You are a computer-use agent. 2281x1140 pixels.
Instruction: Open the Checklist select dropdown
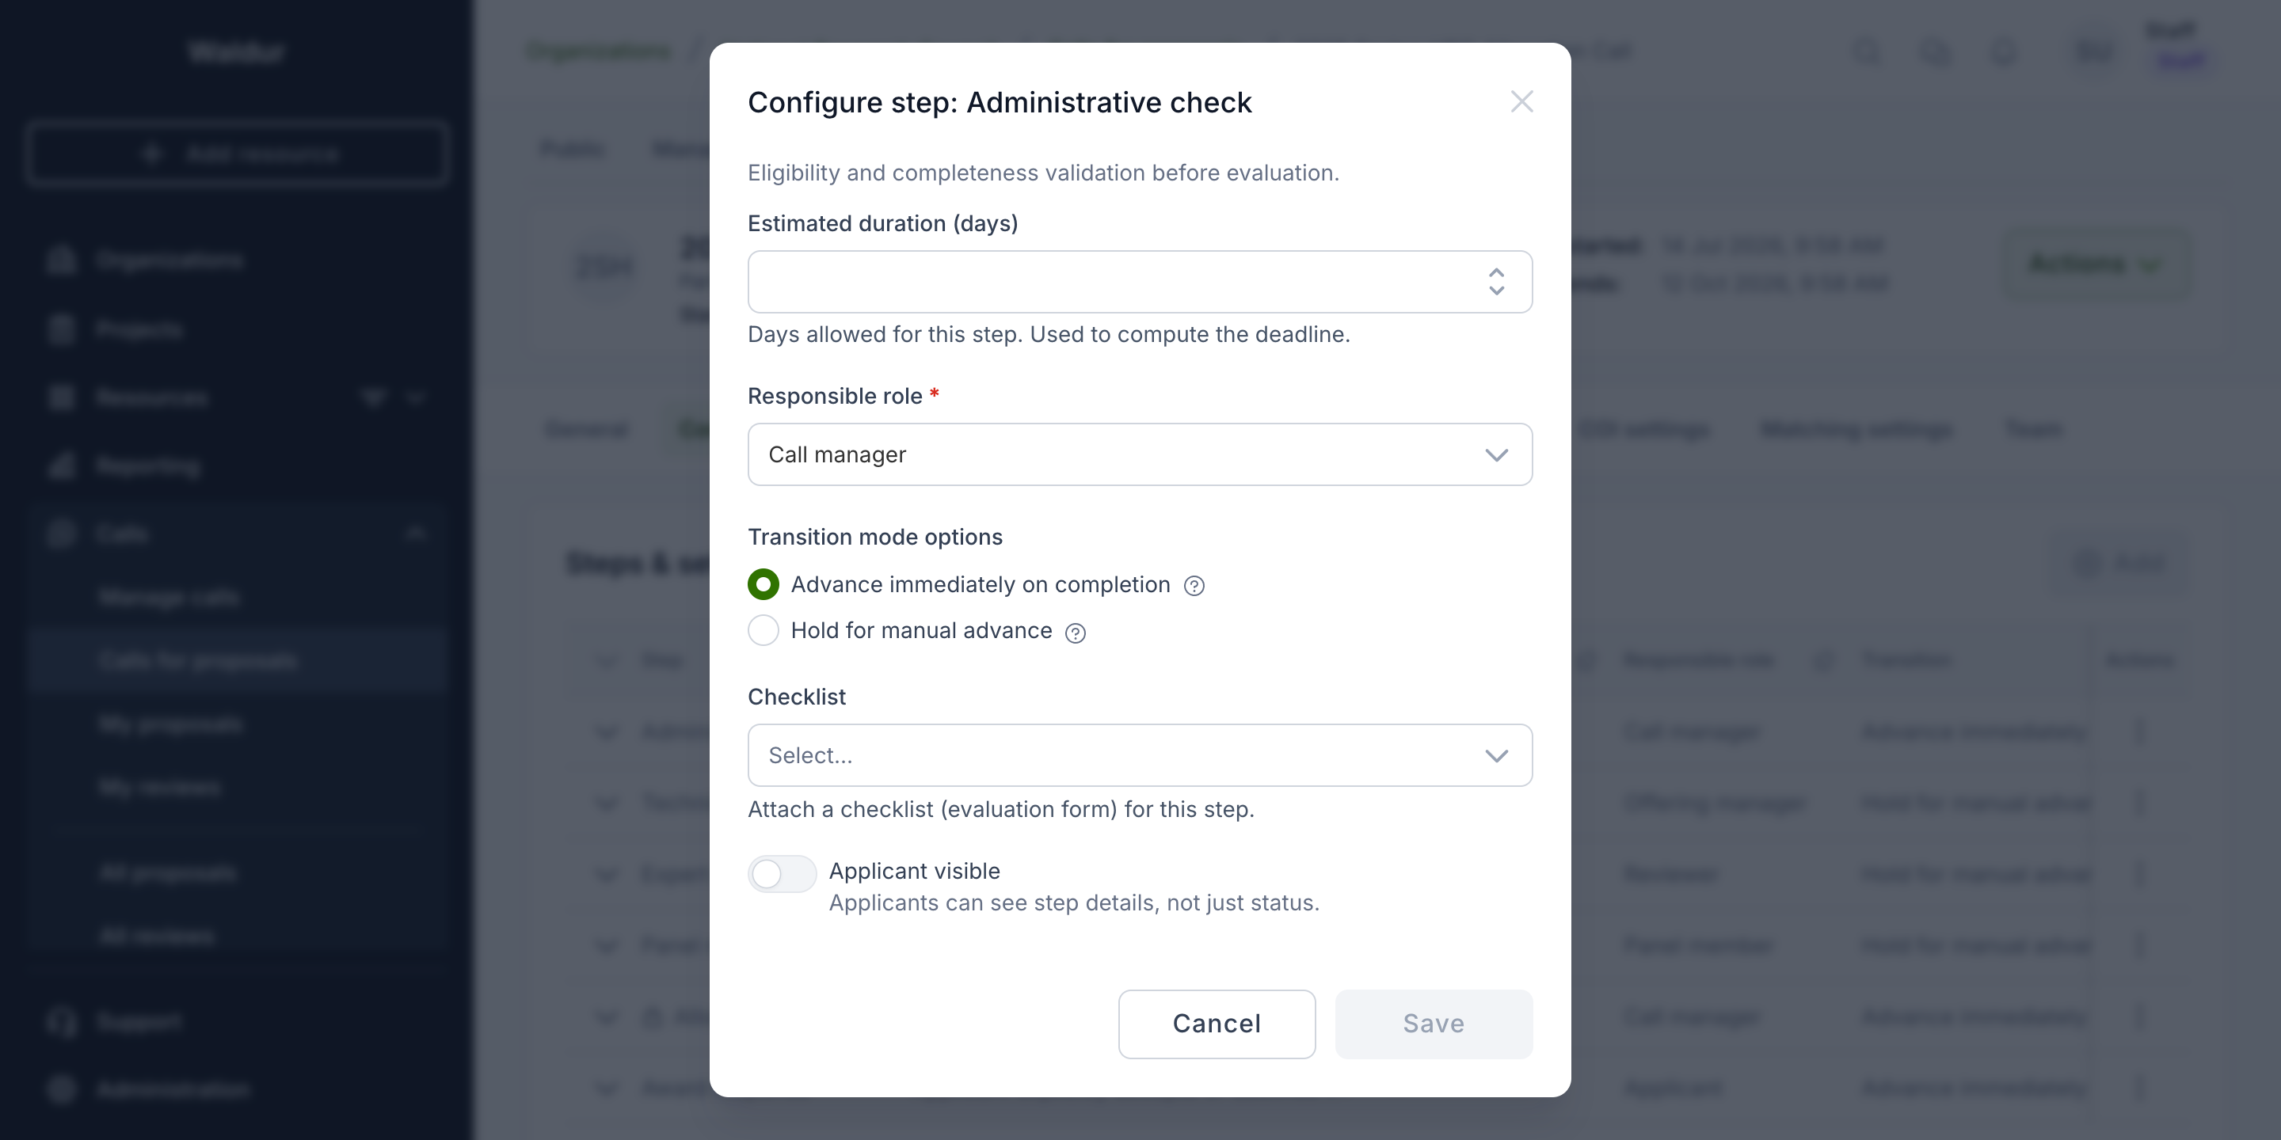tap(1140, 755)
